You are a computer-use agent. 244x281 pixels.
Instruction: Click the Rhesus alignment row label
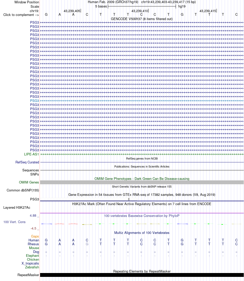33,244
